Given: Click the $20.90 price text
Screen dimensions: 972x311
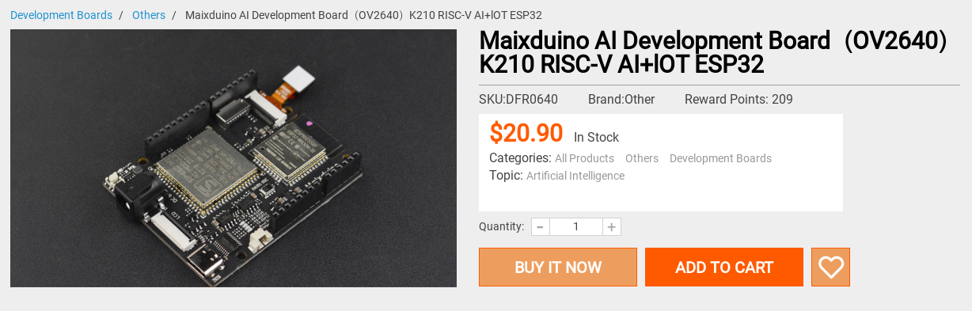Looking at the screenshot, I should 526,133.
